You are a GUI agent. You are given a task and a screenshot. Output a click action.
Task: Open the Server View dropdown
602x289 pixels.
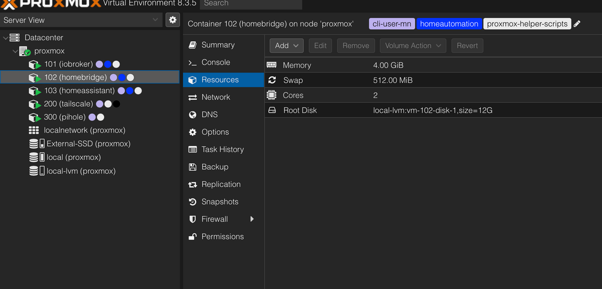coord(81,20)
